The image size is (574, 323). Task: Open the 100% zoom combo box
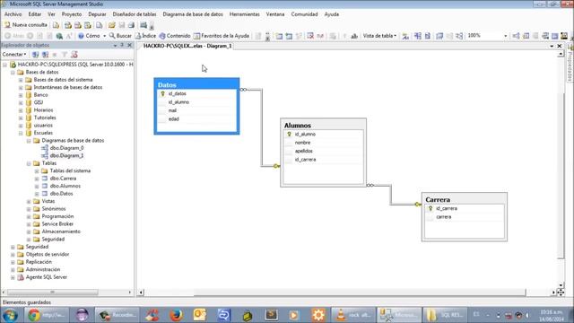coord(487,36)
